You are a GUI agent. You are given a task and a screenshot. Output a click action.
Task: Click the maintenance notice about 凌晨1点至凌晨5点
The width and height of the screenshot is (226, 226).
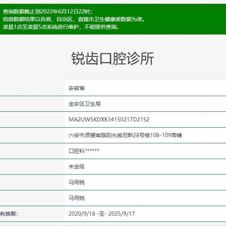[x=61, y=27]
